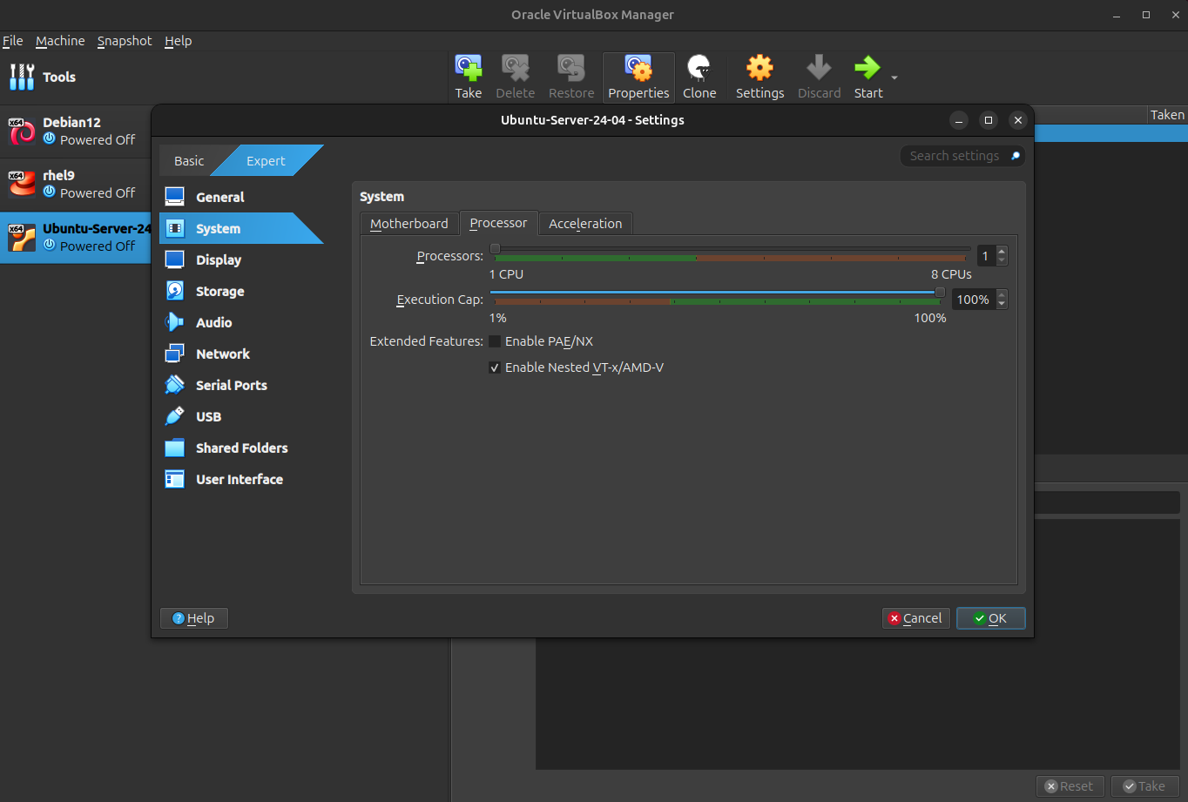Minimize the settings dialog
1188x802 pixels.
tap(958, 120)
